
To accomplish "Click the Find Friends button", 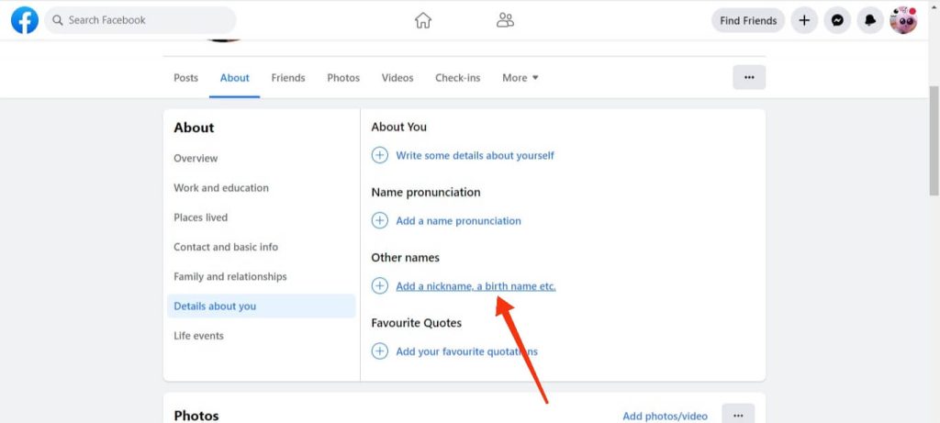I will [748, 20].
